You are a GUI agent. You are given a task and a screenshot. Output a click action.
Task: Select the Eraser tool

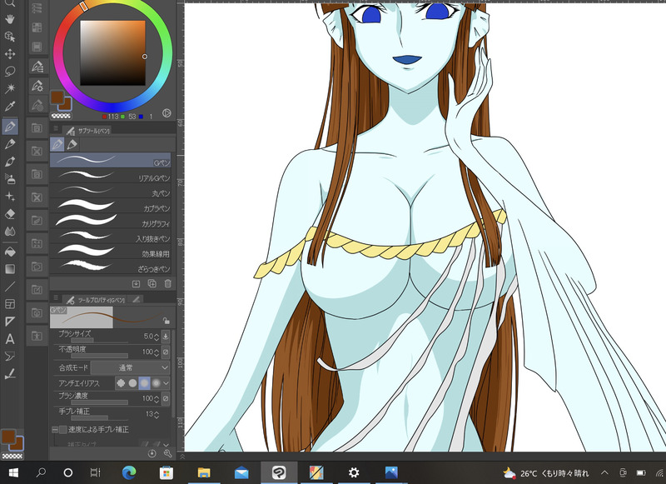10,214
